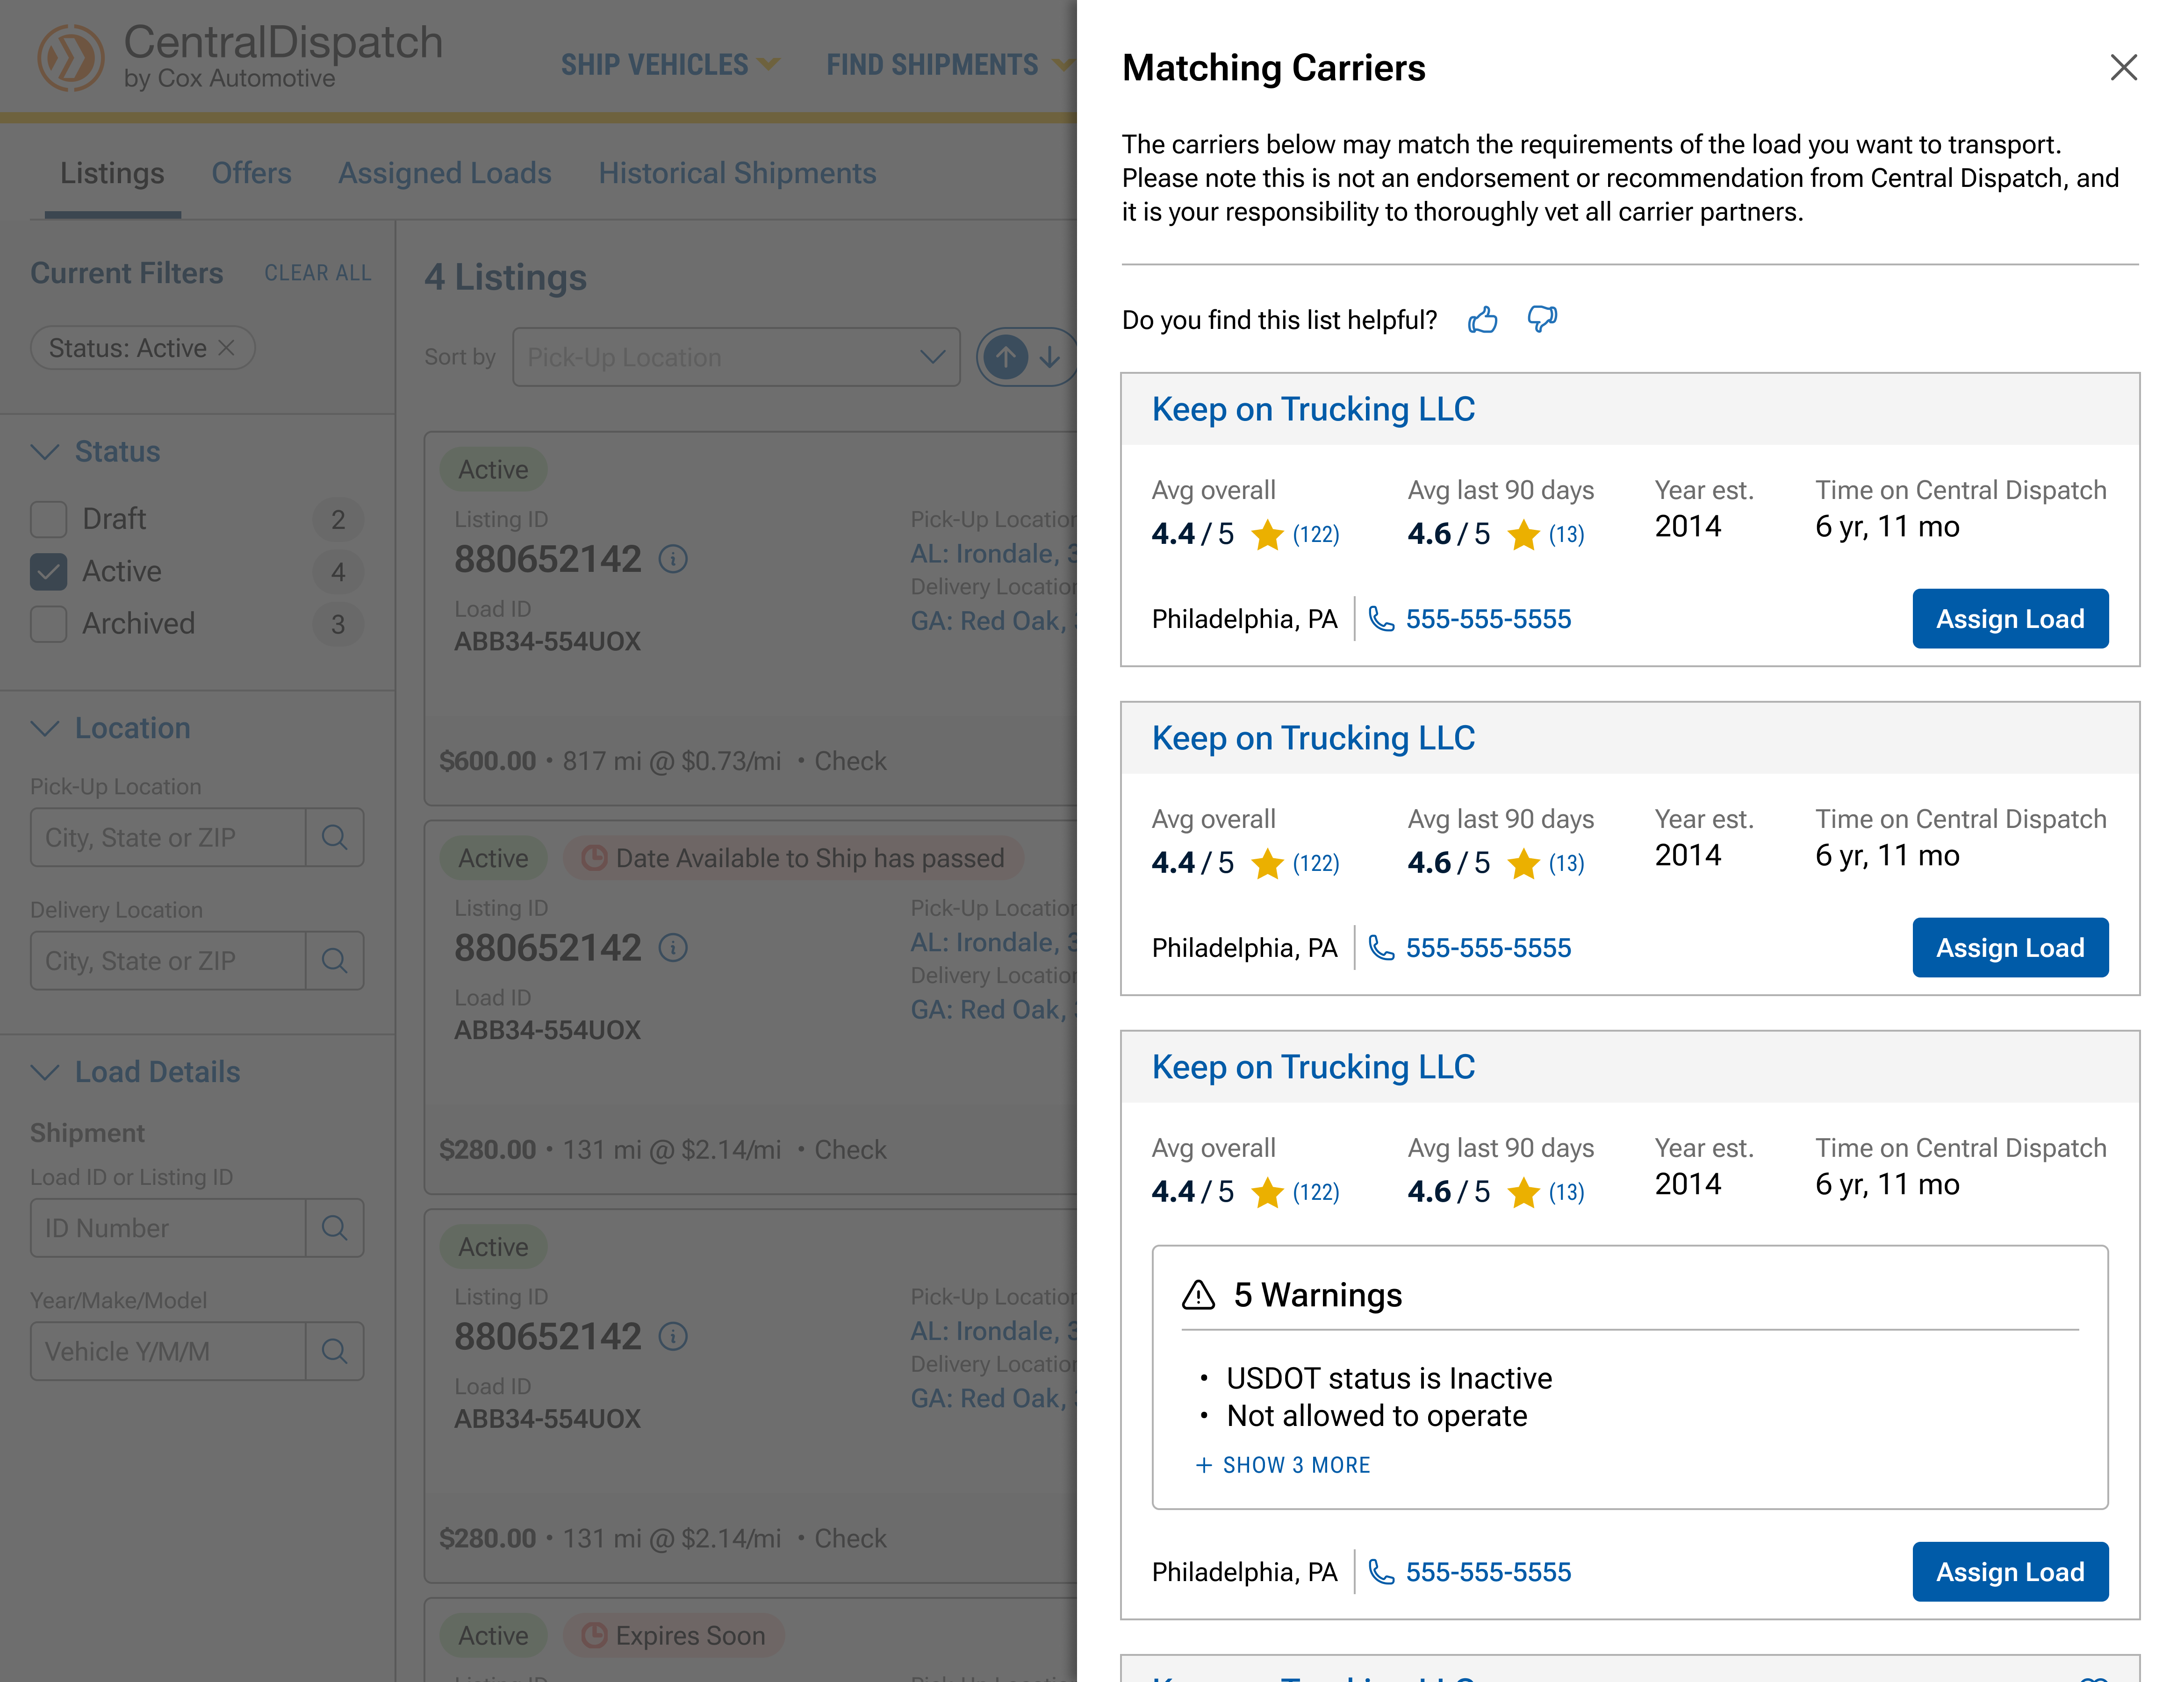The width and height of the screenshot is (2184, 1682).
Task: Click 'Not allowed to operate' warning text
Action: click(x=1377, y=1416)
